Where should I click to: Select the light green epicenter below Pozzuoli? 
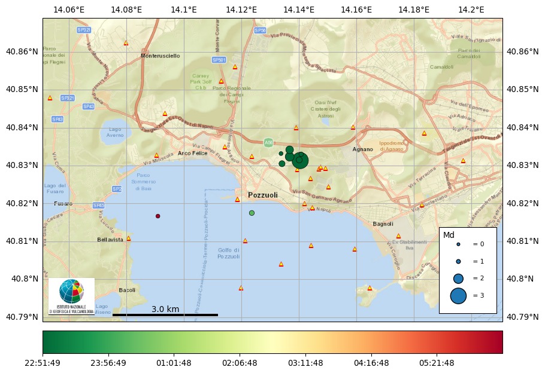(x=252, y=213)
